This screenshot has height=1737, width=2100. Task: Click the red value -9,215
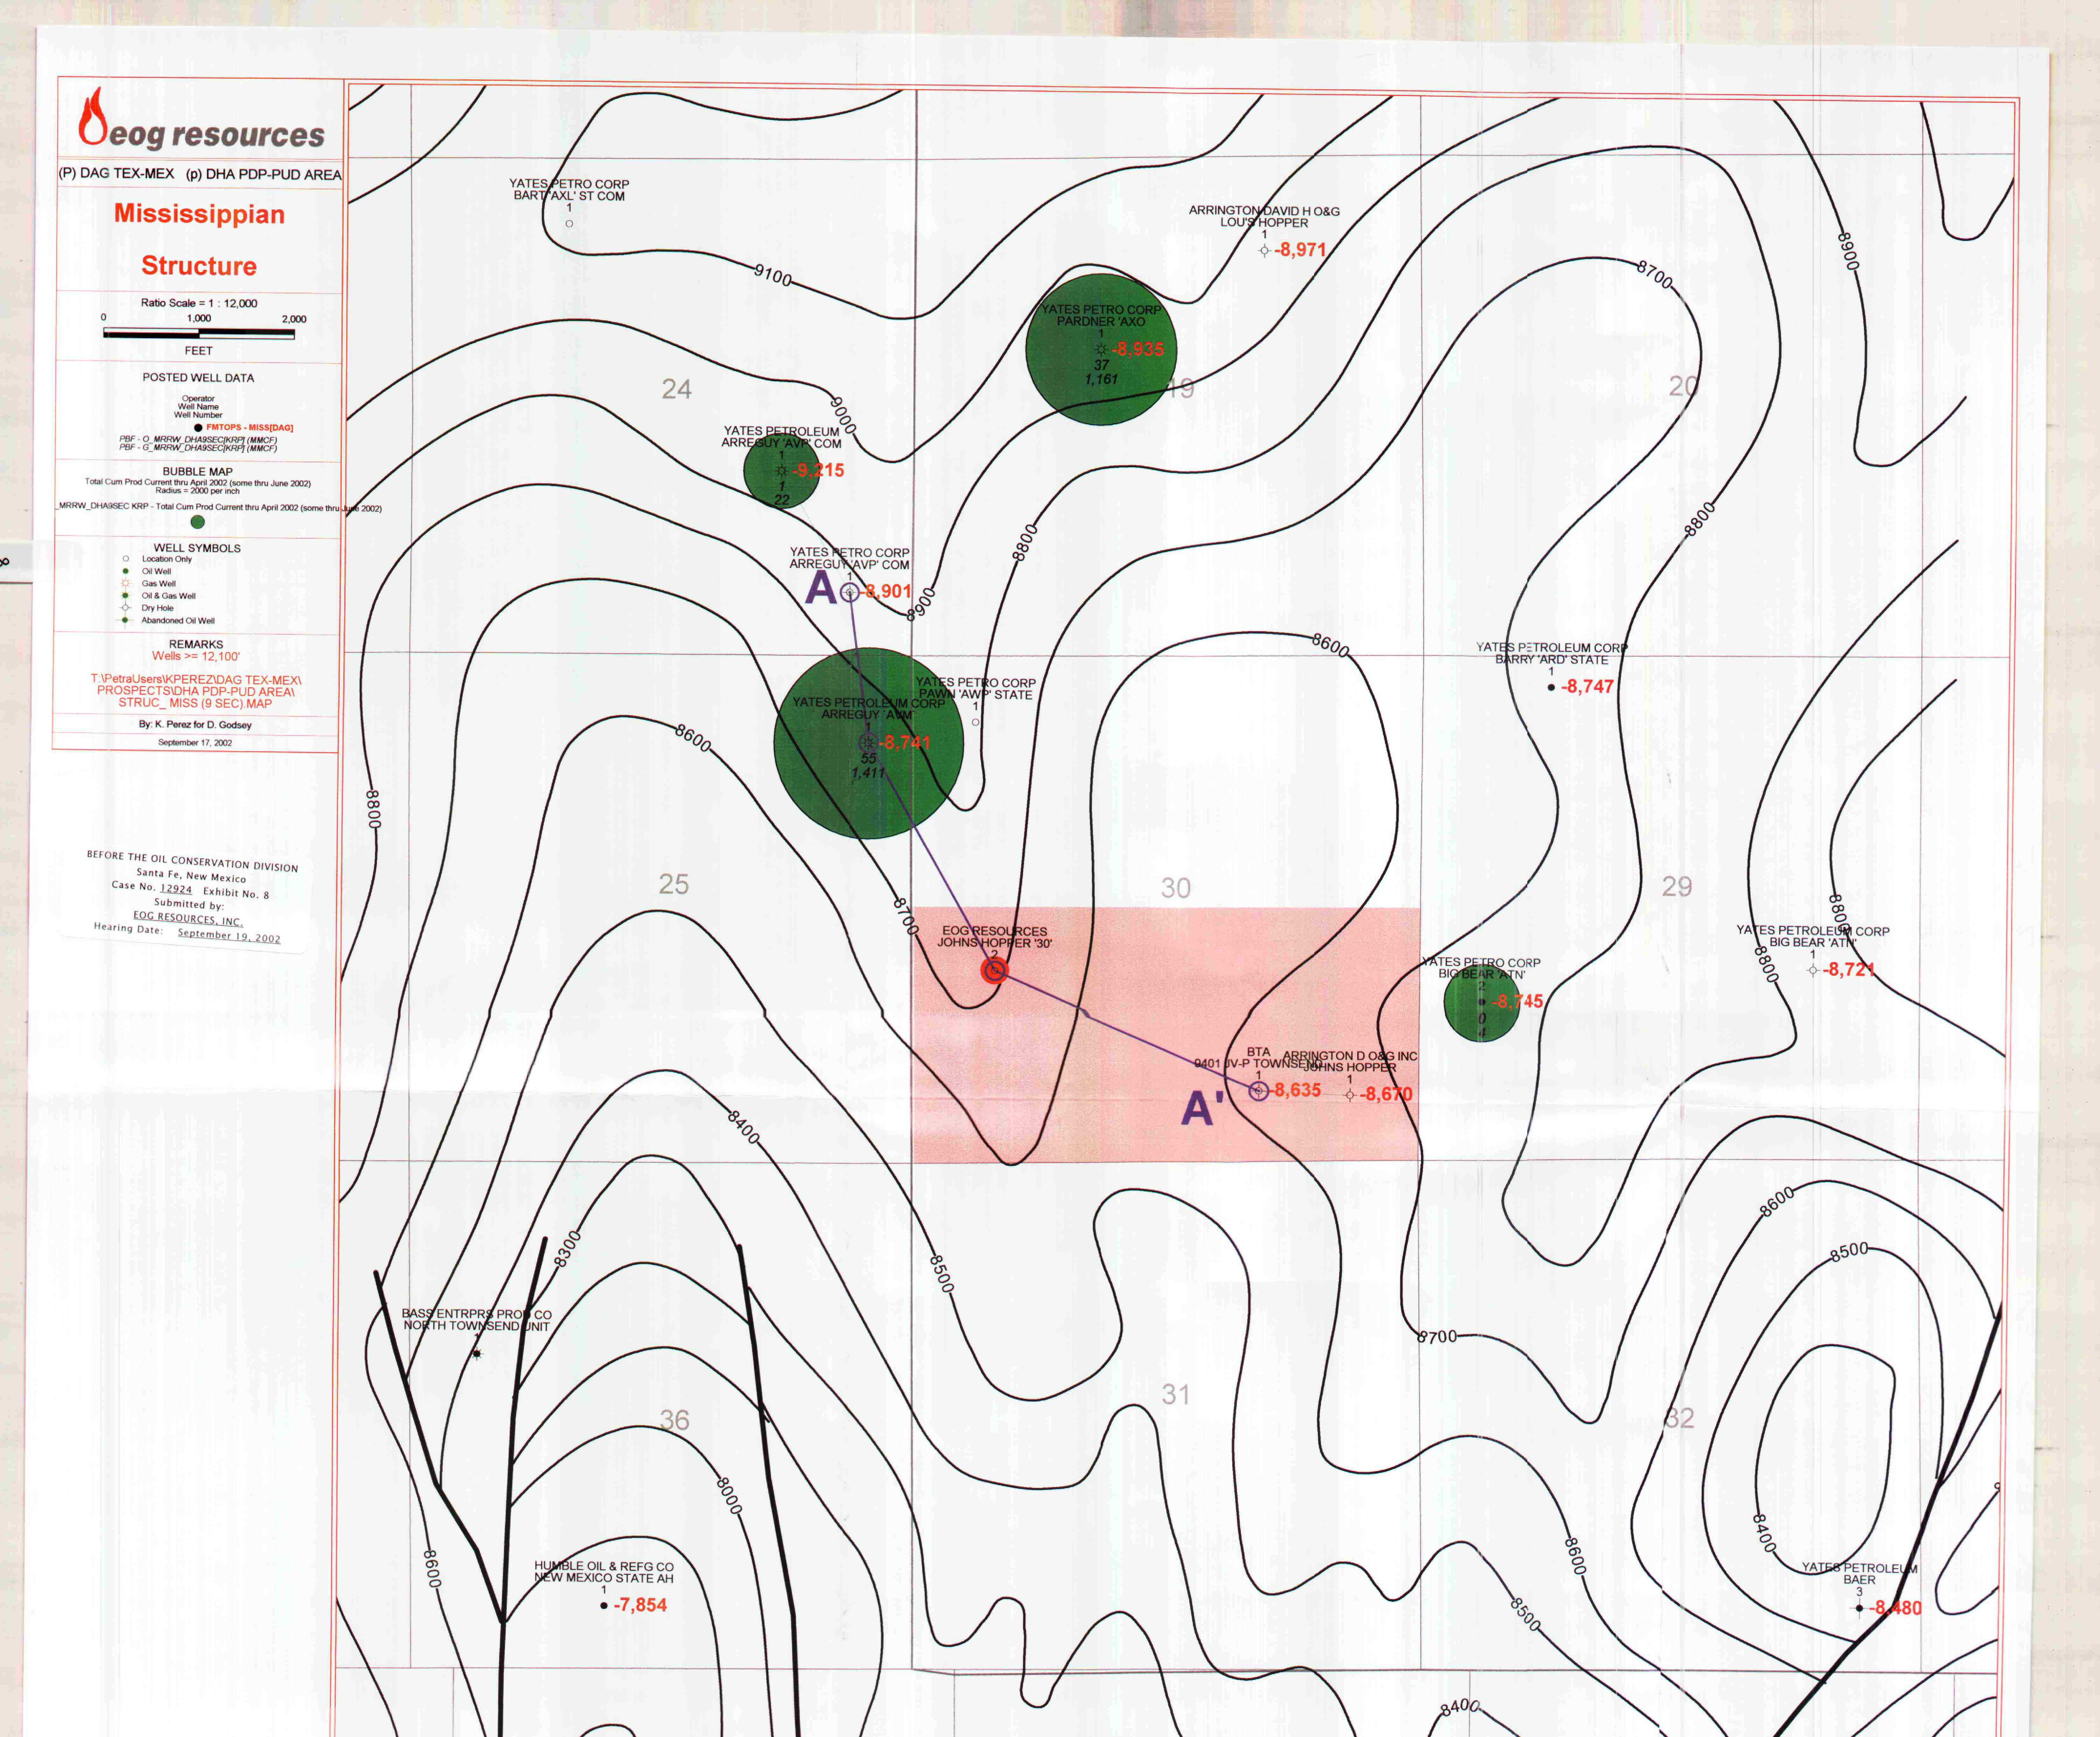click(818, 471)
